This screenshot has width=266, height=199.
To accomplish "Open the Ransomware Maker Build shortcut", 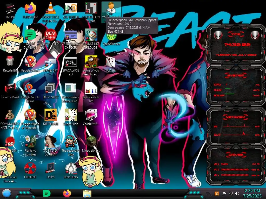I will coord(71,93).
